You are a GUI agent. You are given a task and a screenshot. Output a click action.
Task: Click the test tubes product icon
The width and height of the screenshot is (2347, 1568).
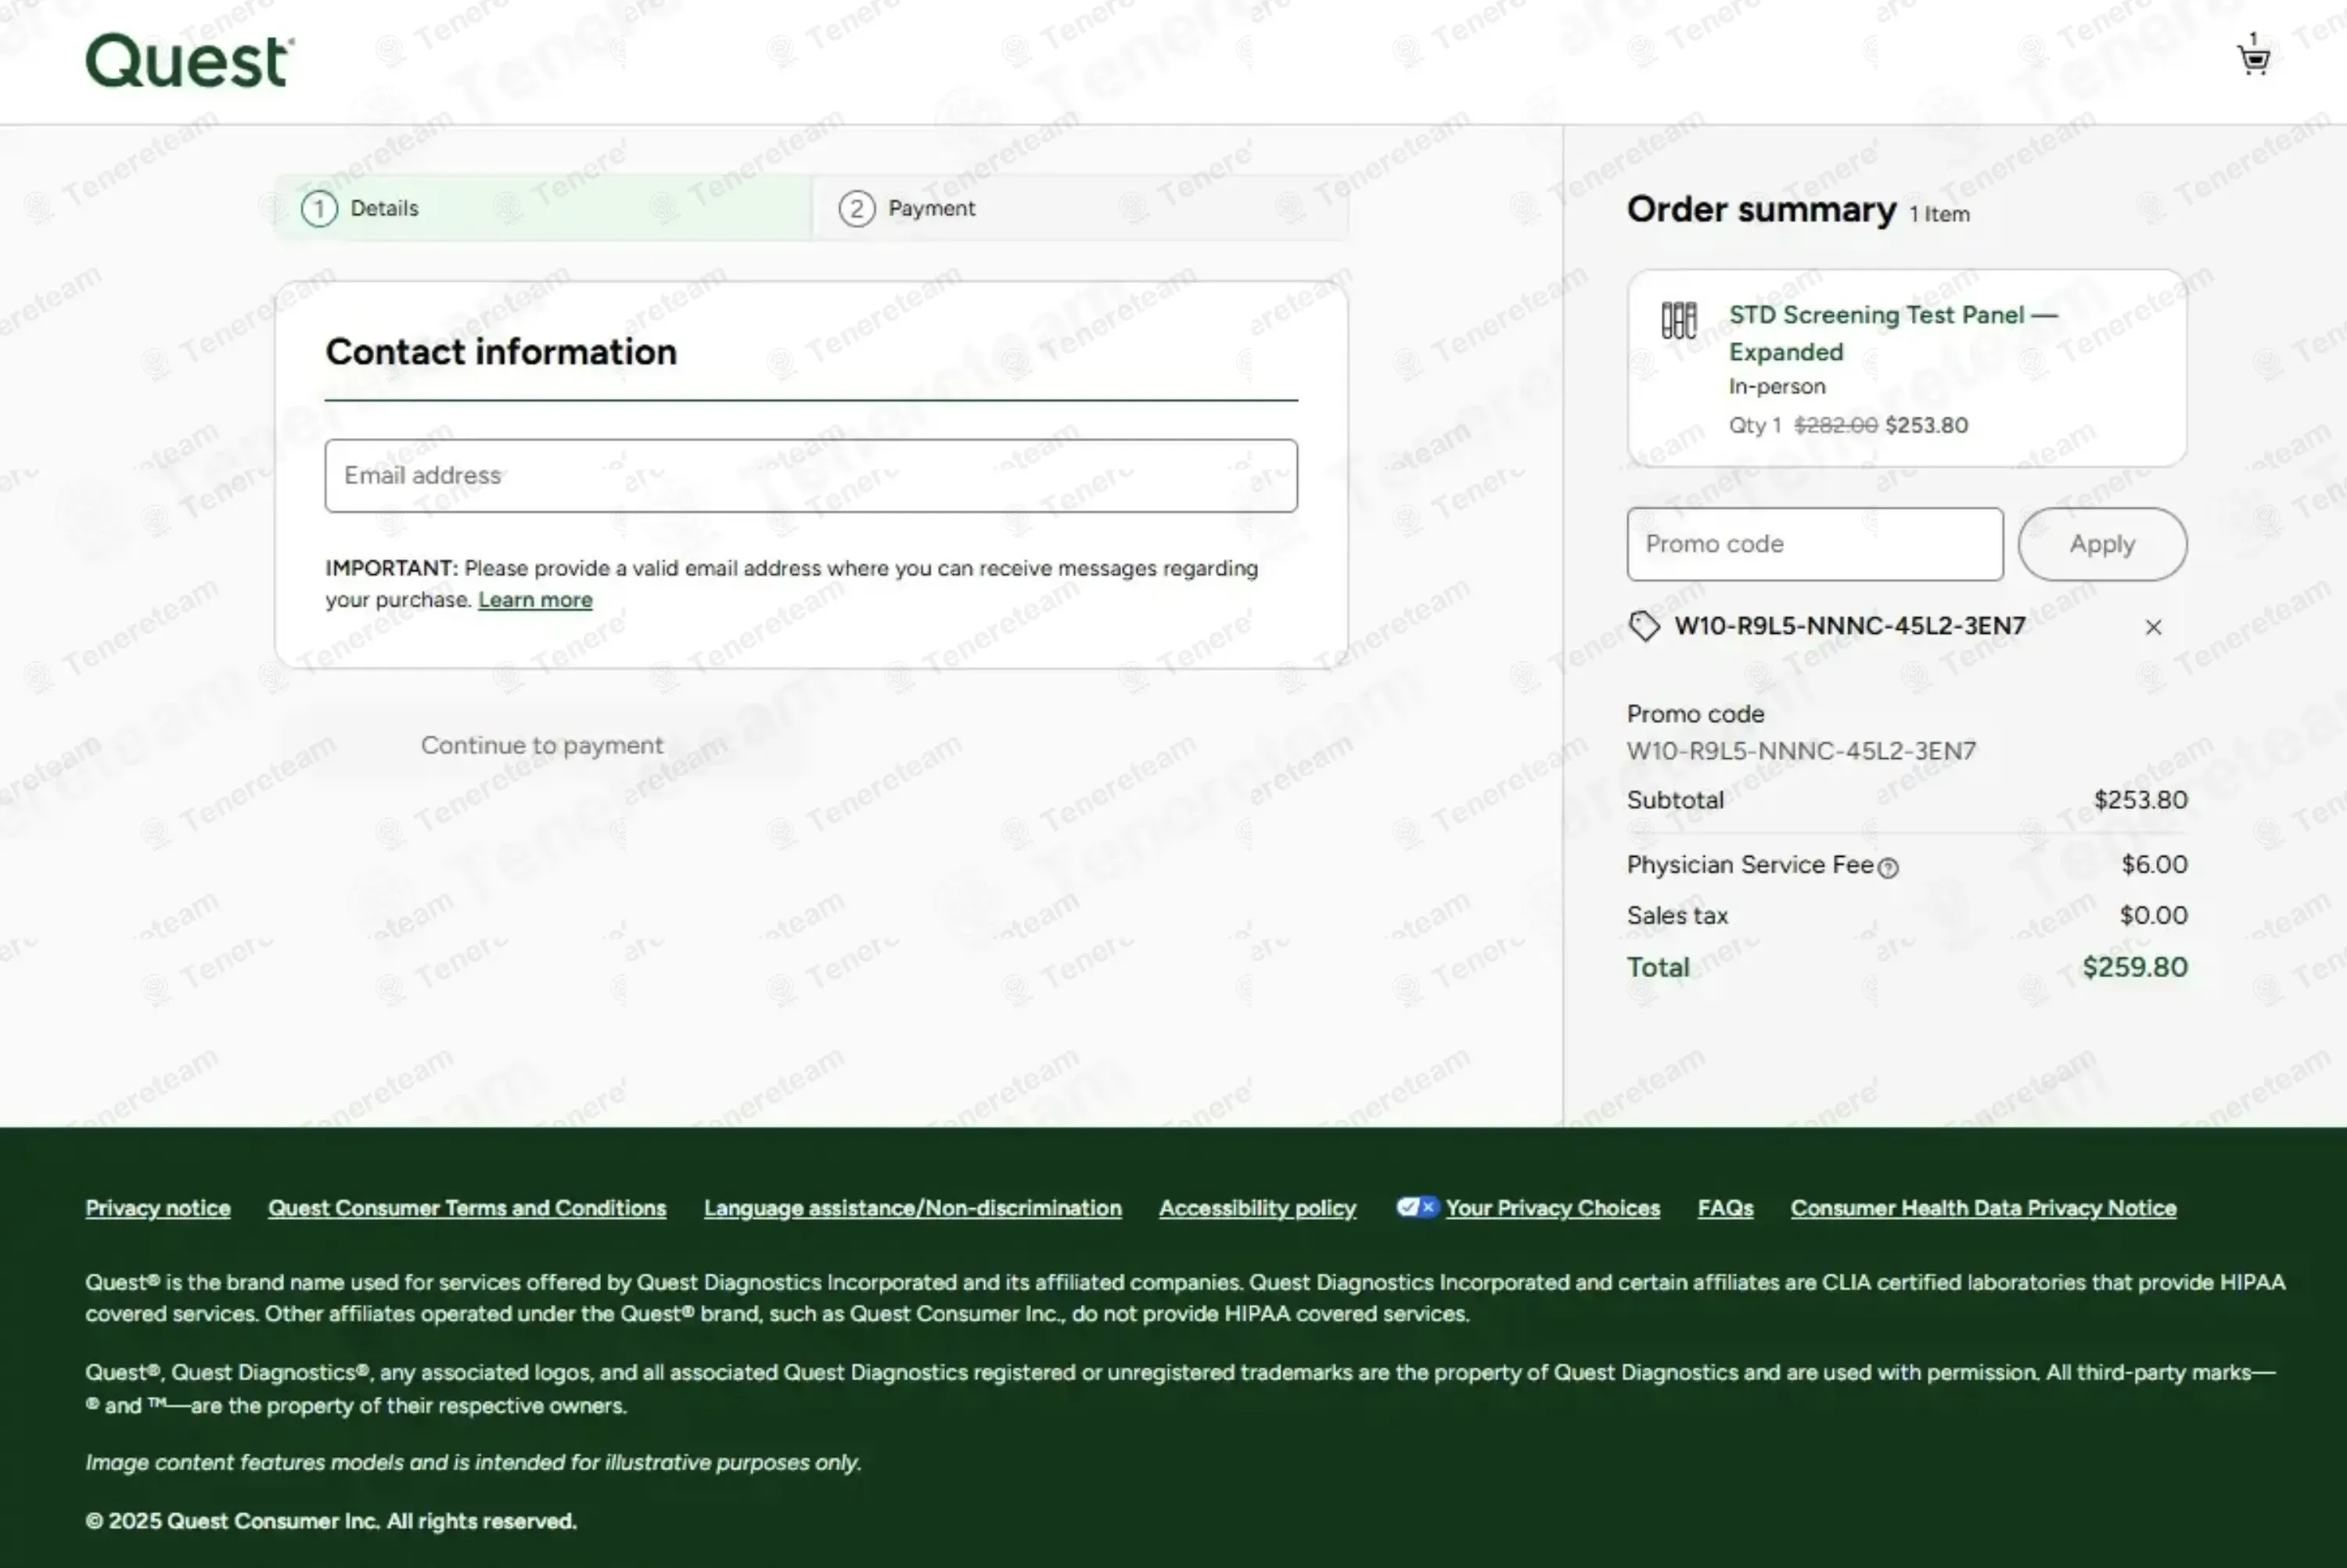pyautogui.click(x=1678, y=321)
